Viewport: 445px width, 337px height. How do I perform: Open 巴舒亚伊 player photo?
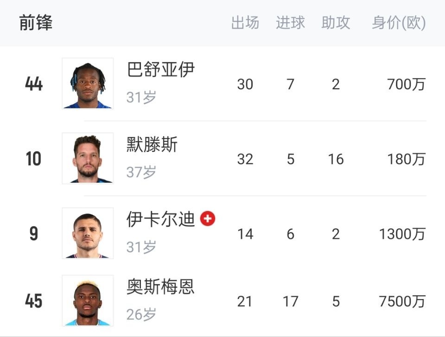click(88, 83)
